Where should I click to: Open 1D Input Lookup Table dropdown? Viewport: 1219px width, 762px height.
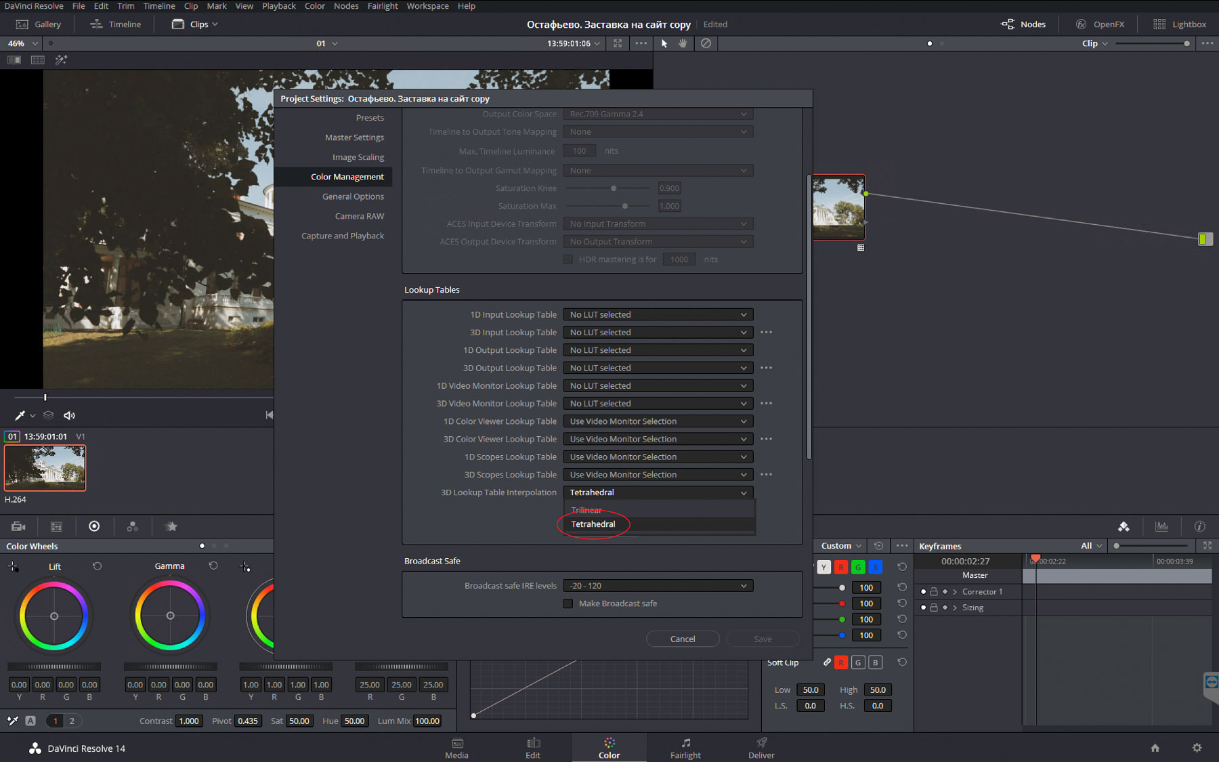[658, 314]
